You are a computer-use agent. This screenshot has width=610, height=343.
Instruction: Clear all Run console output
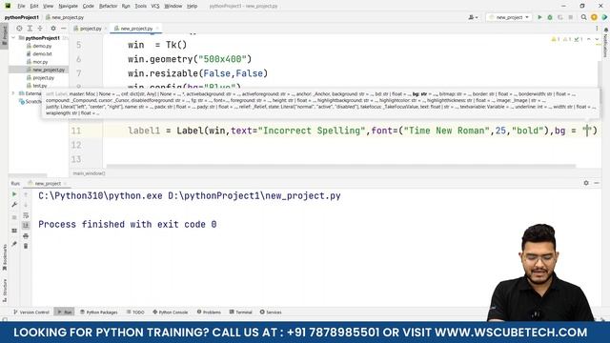point(26,246)
